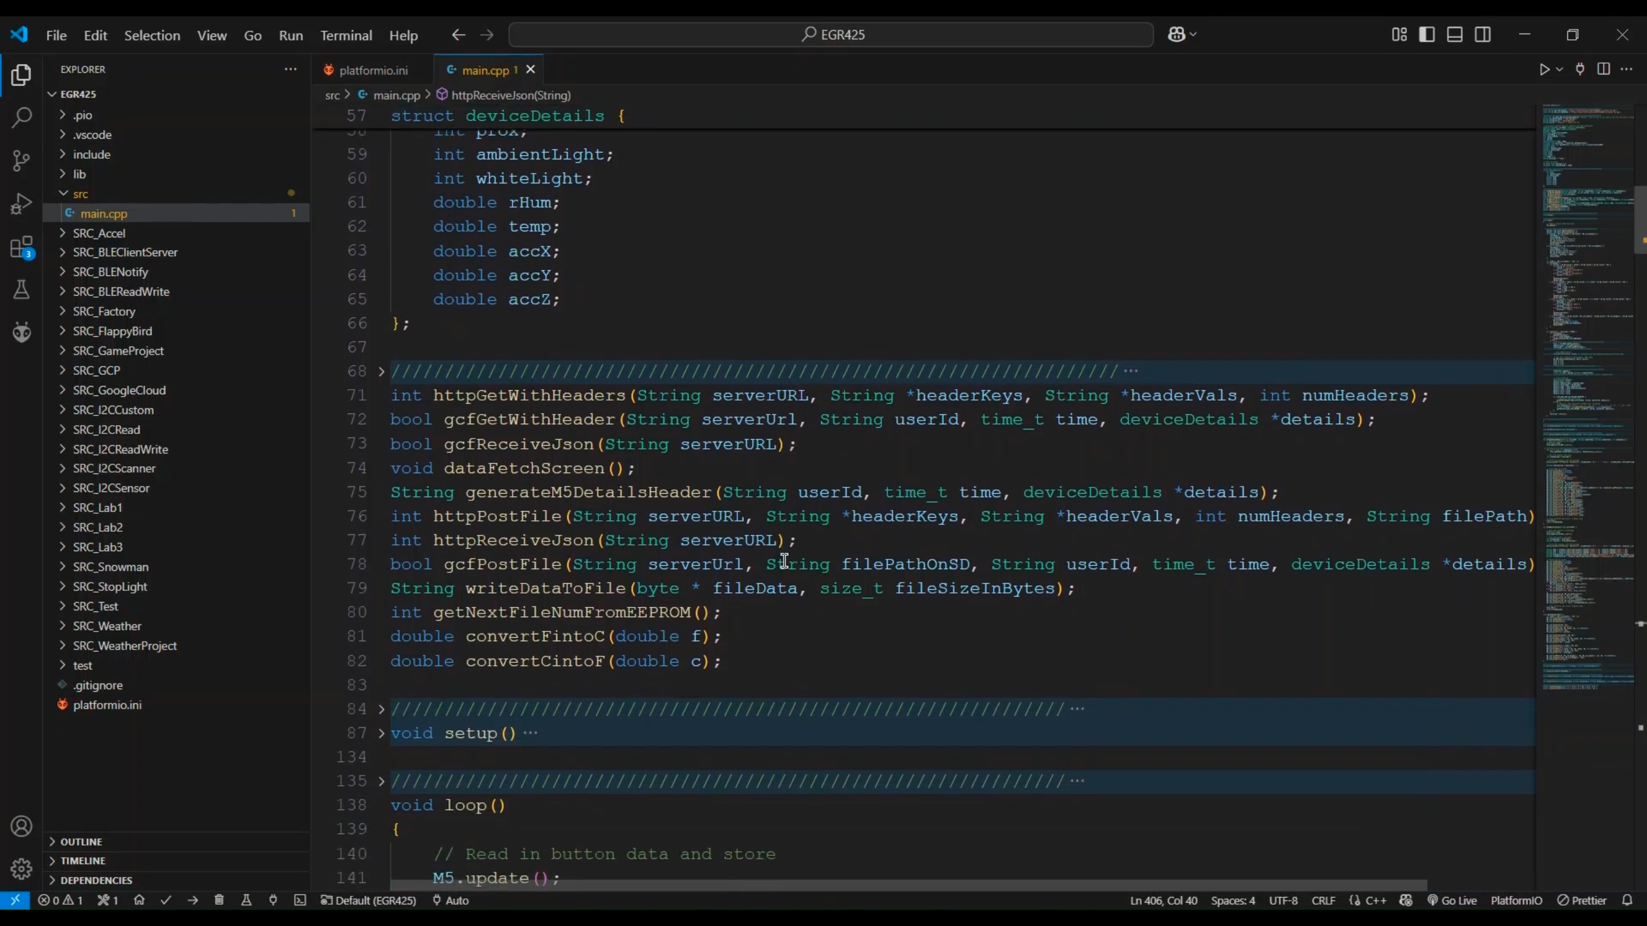This screenshot has height=926, width=1647.
Task: Toggle the primary side bar layout button
Action: (1426, 35)
